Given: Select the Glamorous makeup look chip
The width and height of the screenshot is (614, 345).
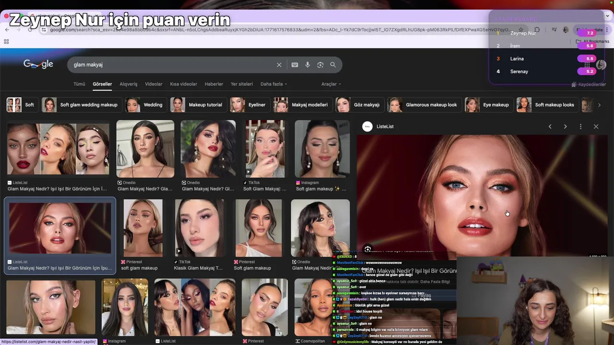Looking at the screenshot, I should pos(424,105).
